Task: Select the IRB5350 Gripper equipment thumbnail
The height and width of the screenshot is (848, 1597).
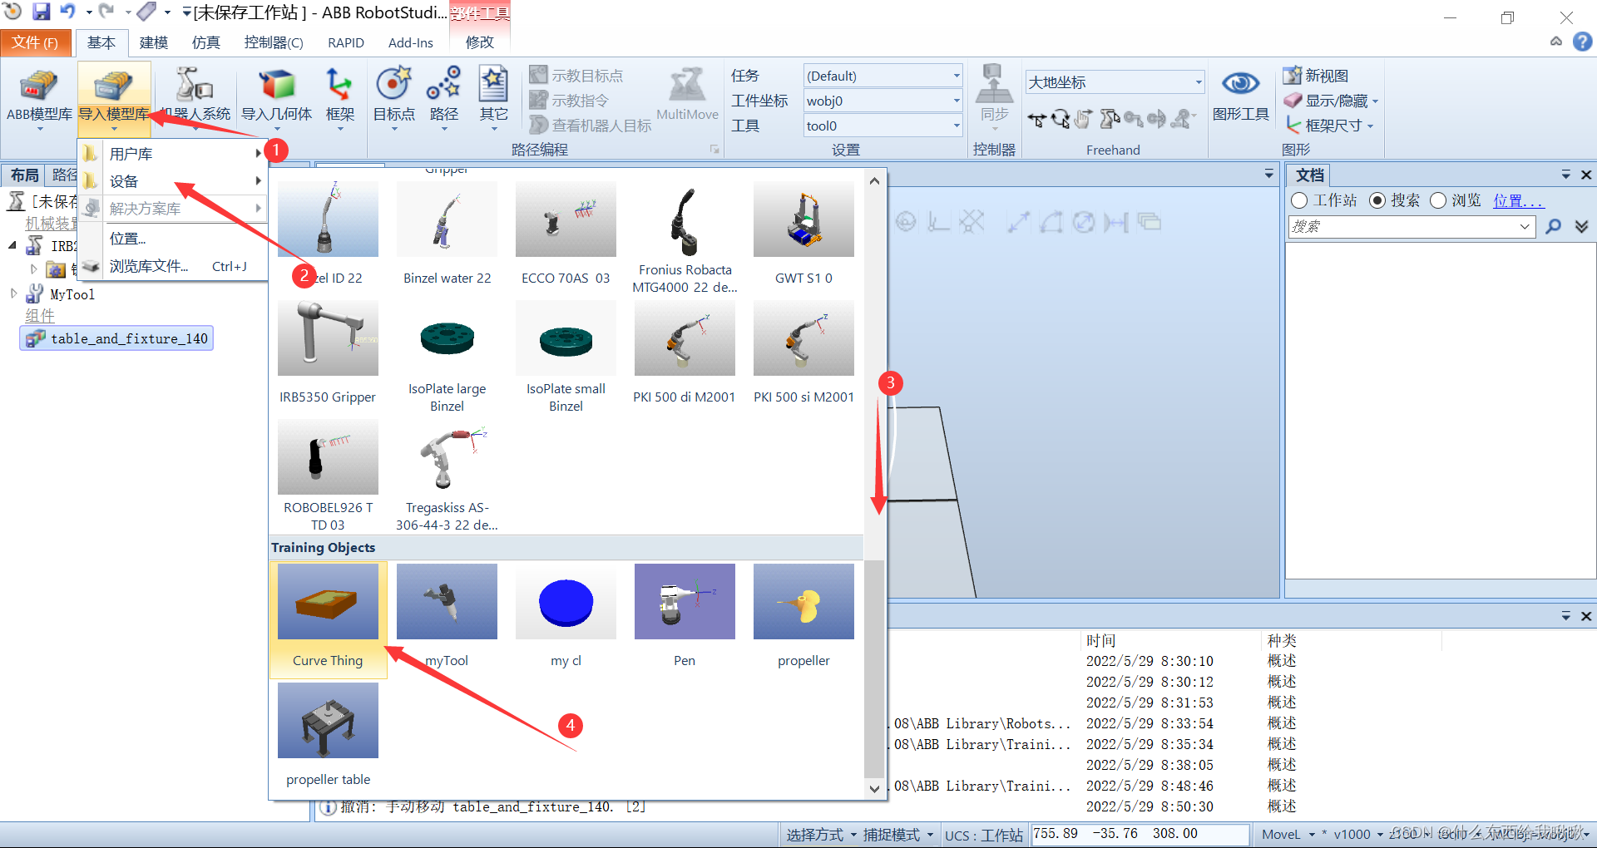Action: pos(328,338)
